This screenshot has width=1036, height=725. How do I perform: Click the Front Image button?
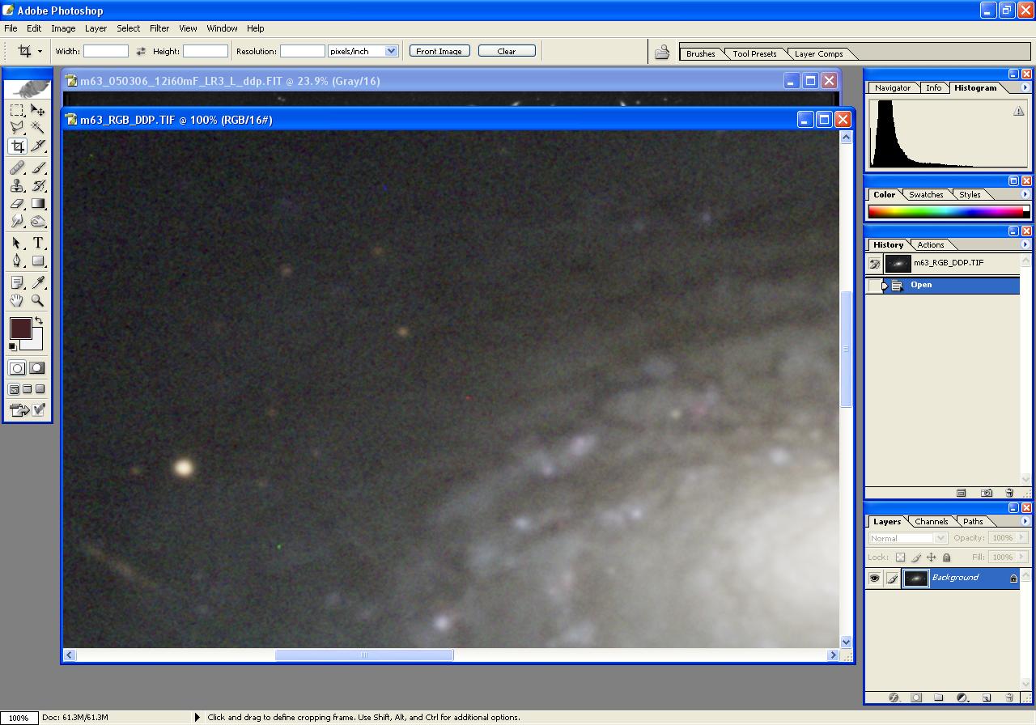pos(439,51)
